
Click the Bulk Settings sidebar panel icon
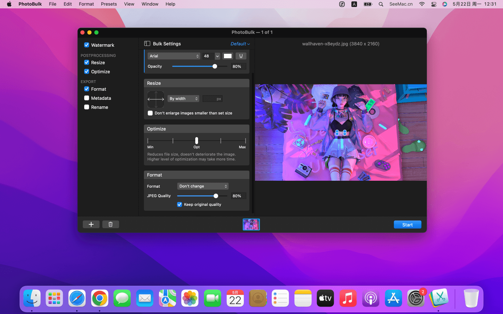click(147, 44)
